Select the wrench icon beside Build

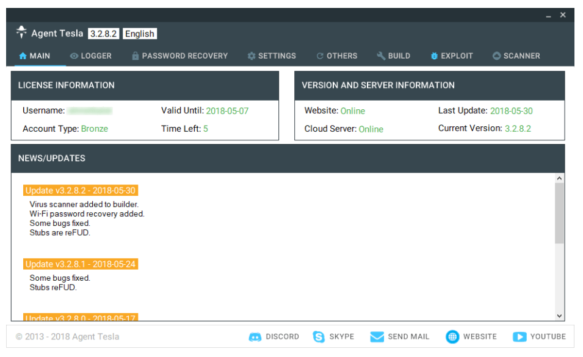pos(381,56)
